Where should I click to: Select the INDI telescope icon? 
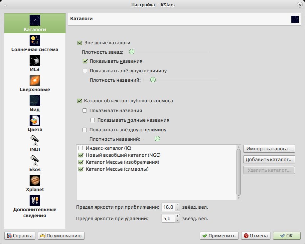tap(35, 140)
